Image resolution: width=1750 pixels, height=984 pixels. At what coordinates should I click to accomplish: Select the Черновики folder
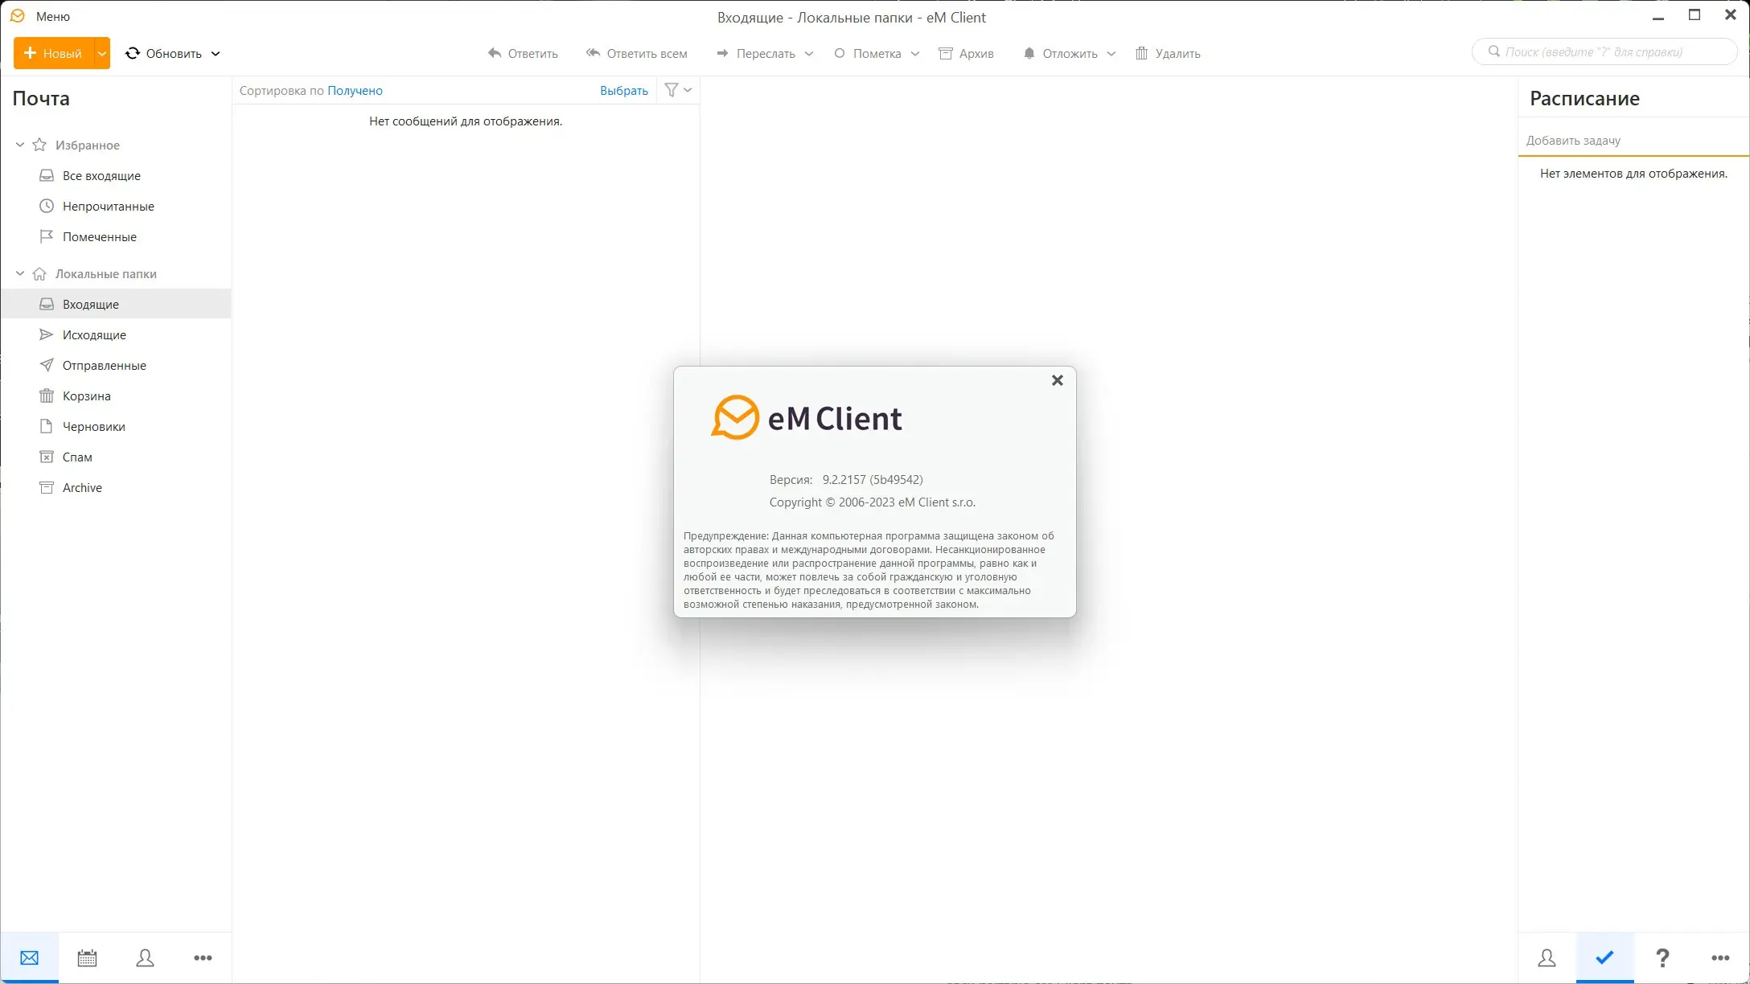click(x=93, y=426)
